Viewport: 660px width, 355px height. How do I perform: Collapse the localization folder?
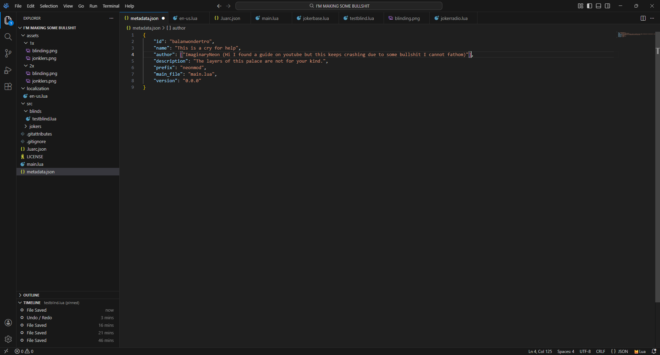38,88
